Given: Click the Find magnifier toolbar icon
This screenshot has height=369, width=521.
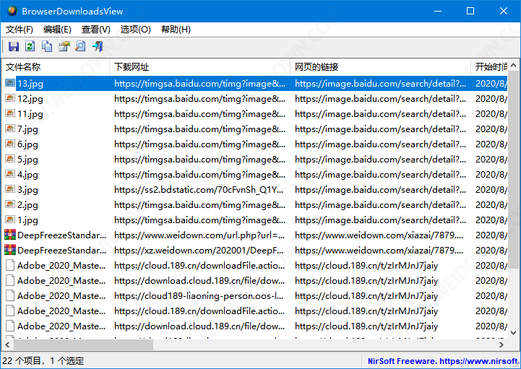Looking at the screenshot, I should (80, 46).
